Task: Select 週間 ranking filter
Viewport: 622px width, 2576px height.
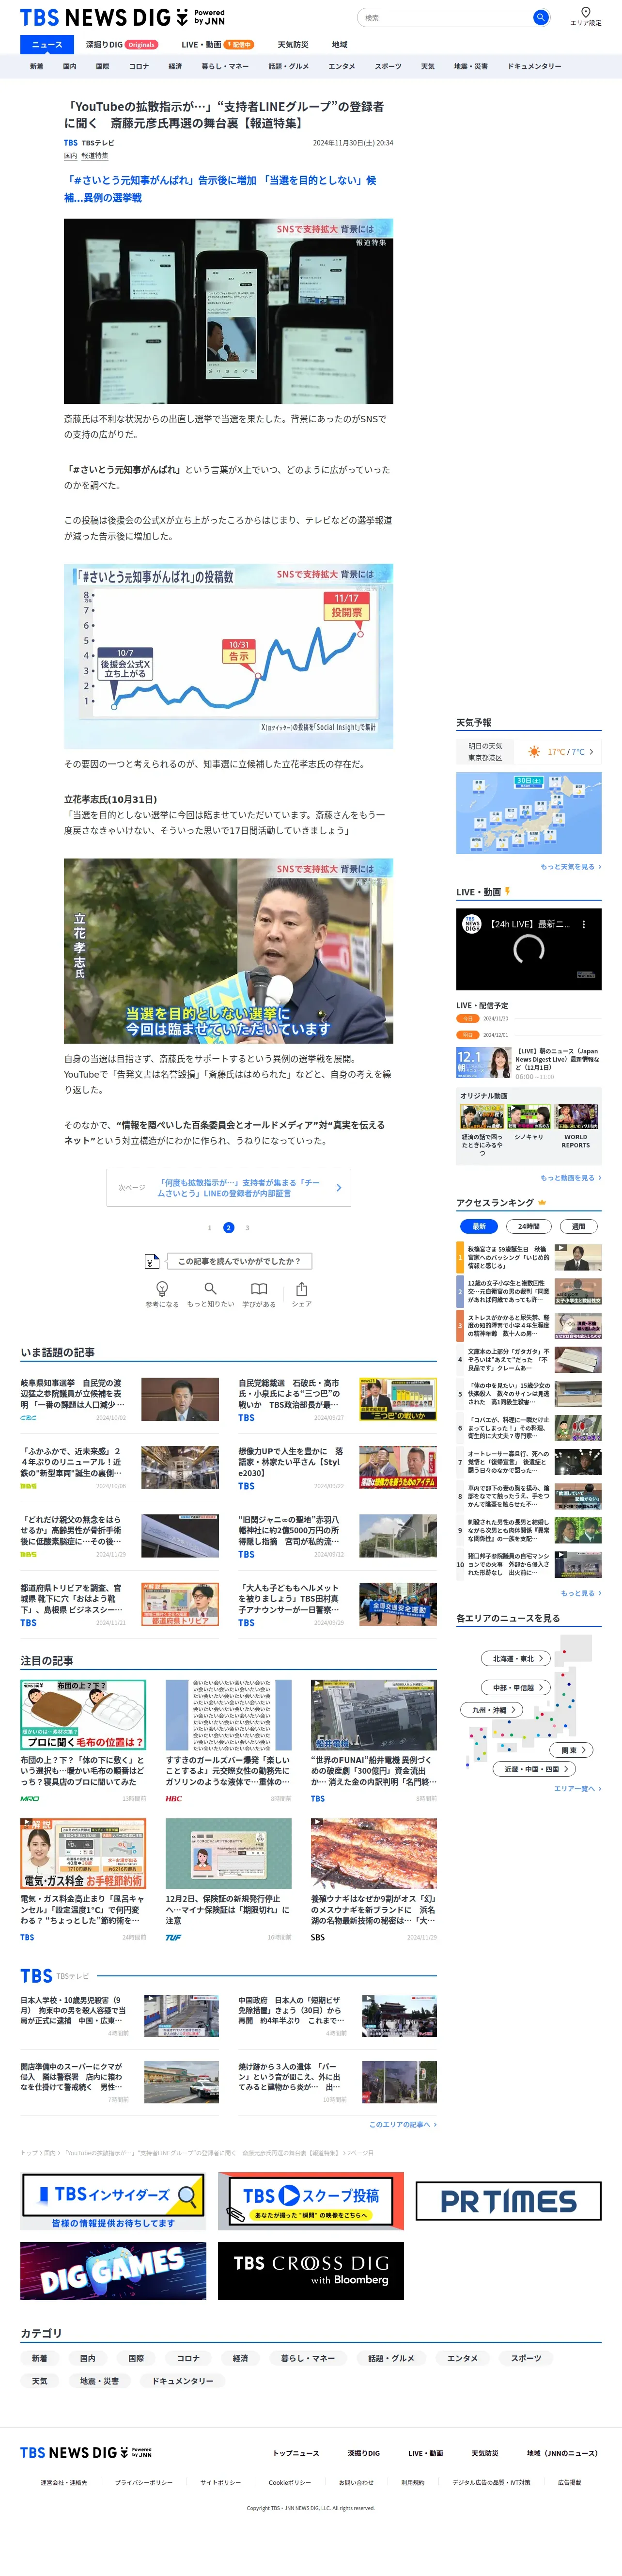Action: pyautogui.click(x=578, y=1226)
